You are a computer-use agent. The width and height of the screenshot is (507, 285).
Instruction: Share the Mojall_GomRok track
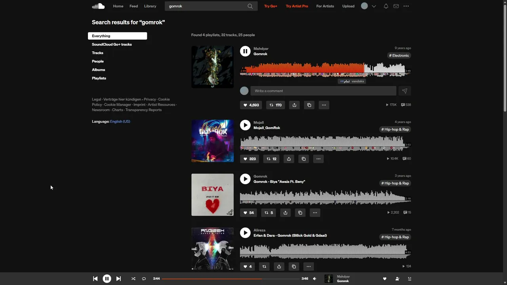(x=289, y=159)
